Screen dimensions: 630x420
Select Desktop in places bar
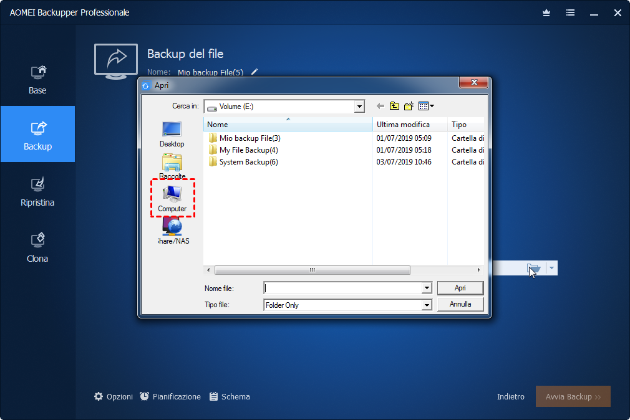172,134
